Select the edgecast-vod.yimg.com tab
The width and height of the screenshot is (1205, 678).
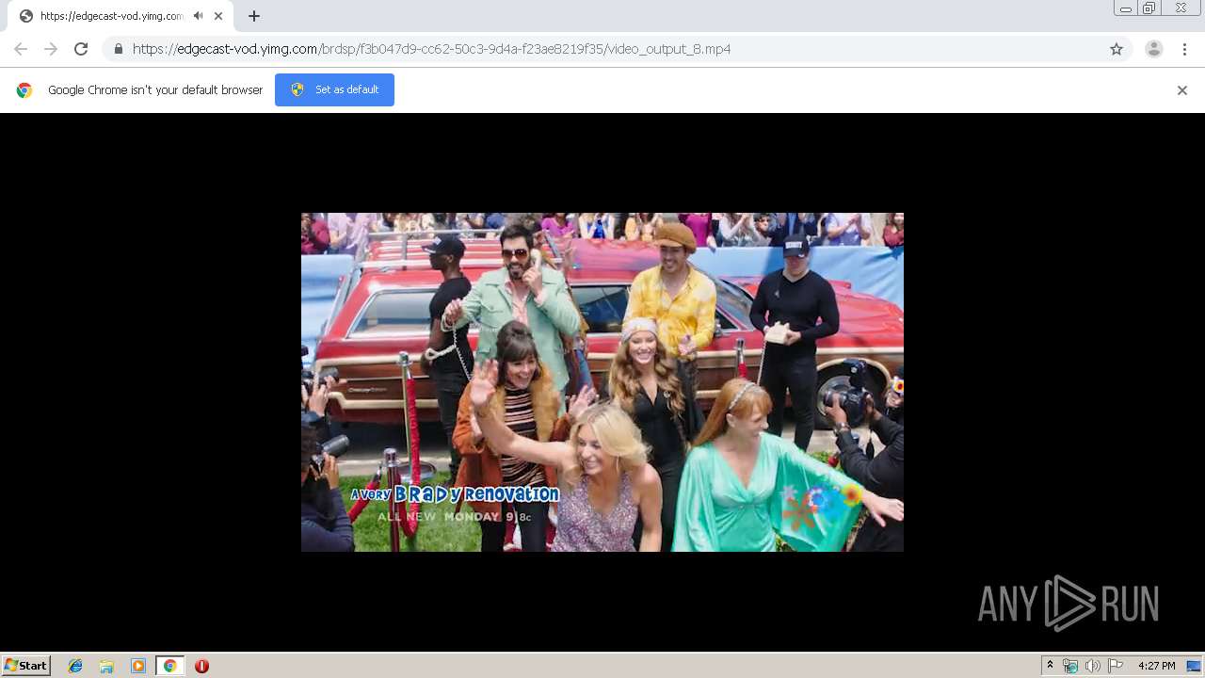(x=120, y=16)
